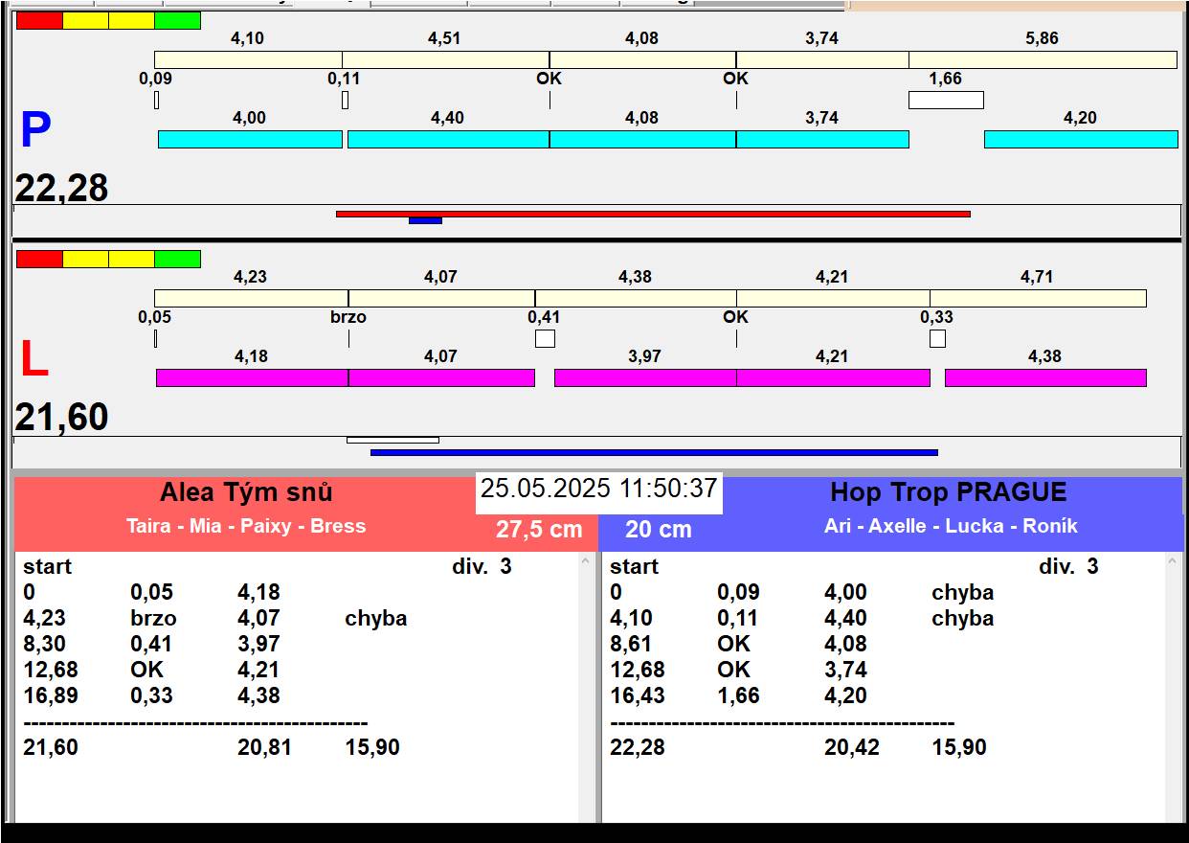Click 'start' in the Alea Tým snů list
Viewport: 1189px width, 843px height.
48,567
